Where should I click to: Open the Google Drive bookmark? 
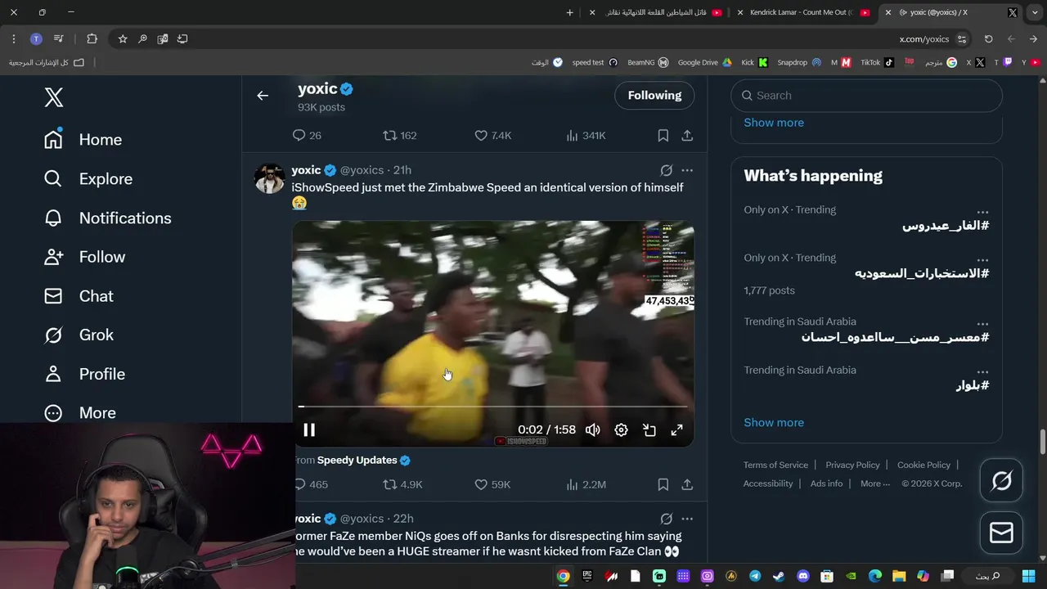point(703,62)
